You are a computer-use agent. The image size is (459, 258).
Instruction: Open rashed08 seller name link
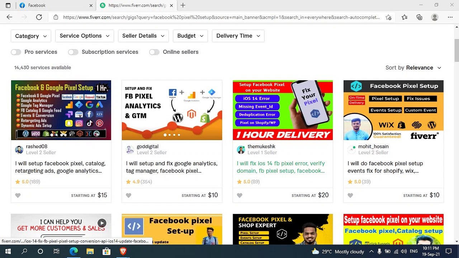37,147
